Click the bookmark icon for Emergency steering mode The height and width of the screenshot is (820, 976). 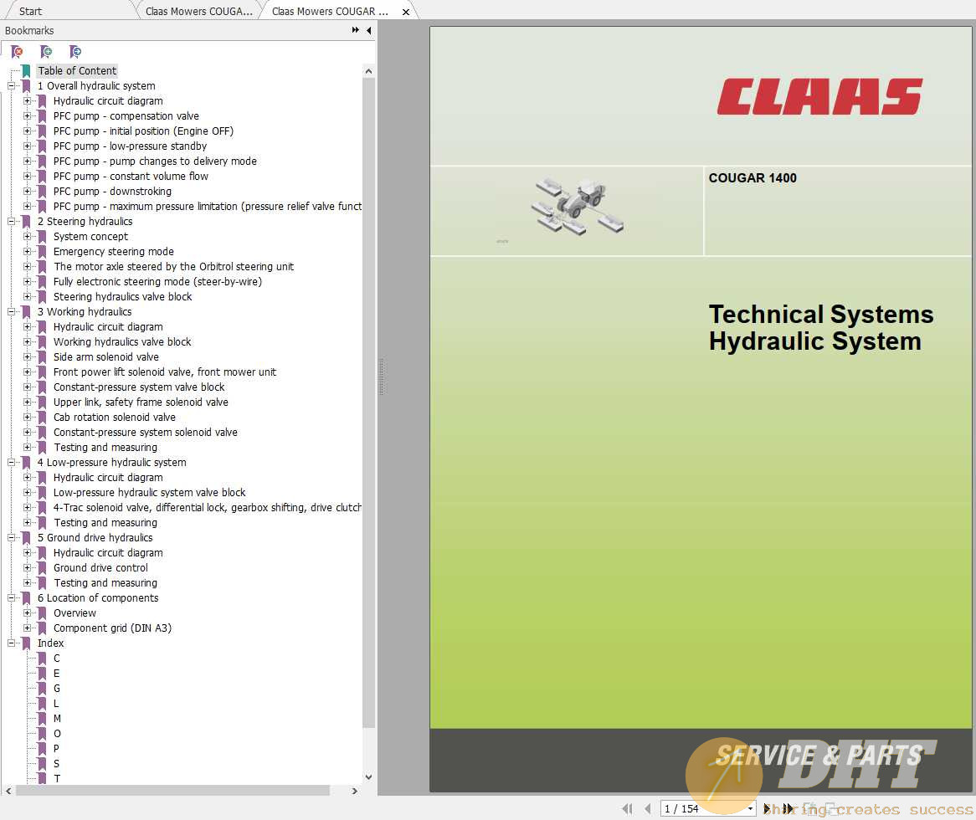(x=43, y=251)
